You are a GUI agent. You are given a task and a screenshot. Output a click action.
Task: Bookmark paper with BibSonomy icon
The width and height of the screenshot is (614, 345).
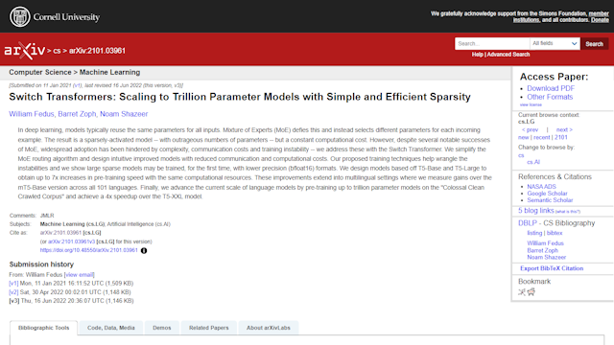click(x=522, y=291)
